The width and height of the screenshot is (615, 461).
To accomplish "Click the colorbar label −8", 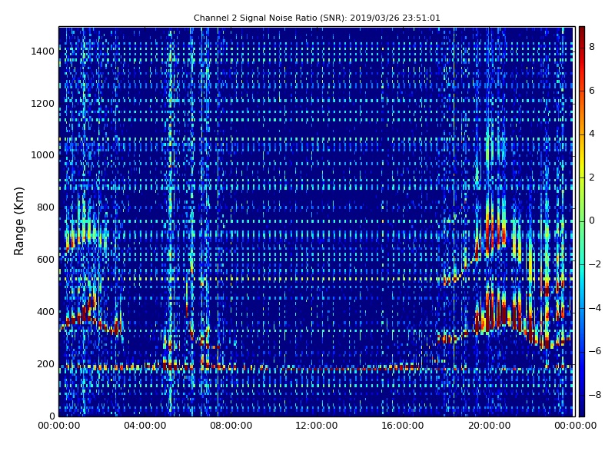I will 595,395.
